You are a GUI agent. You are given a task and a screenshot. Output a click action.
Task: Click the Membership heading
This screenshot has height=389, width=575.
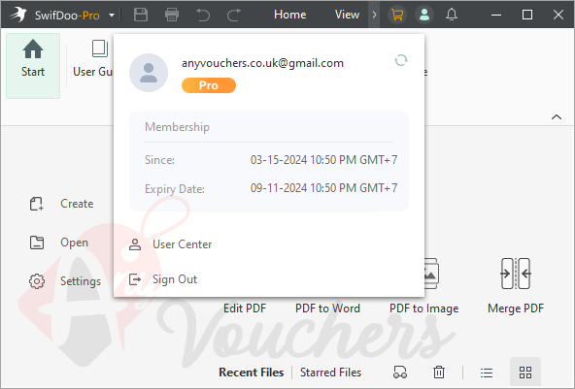click(177, 127)
